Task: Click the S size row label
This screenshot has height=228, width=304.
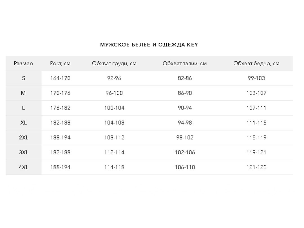Action: [23, 78]
